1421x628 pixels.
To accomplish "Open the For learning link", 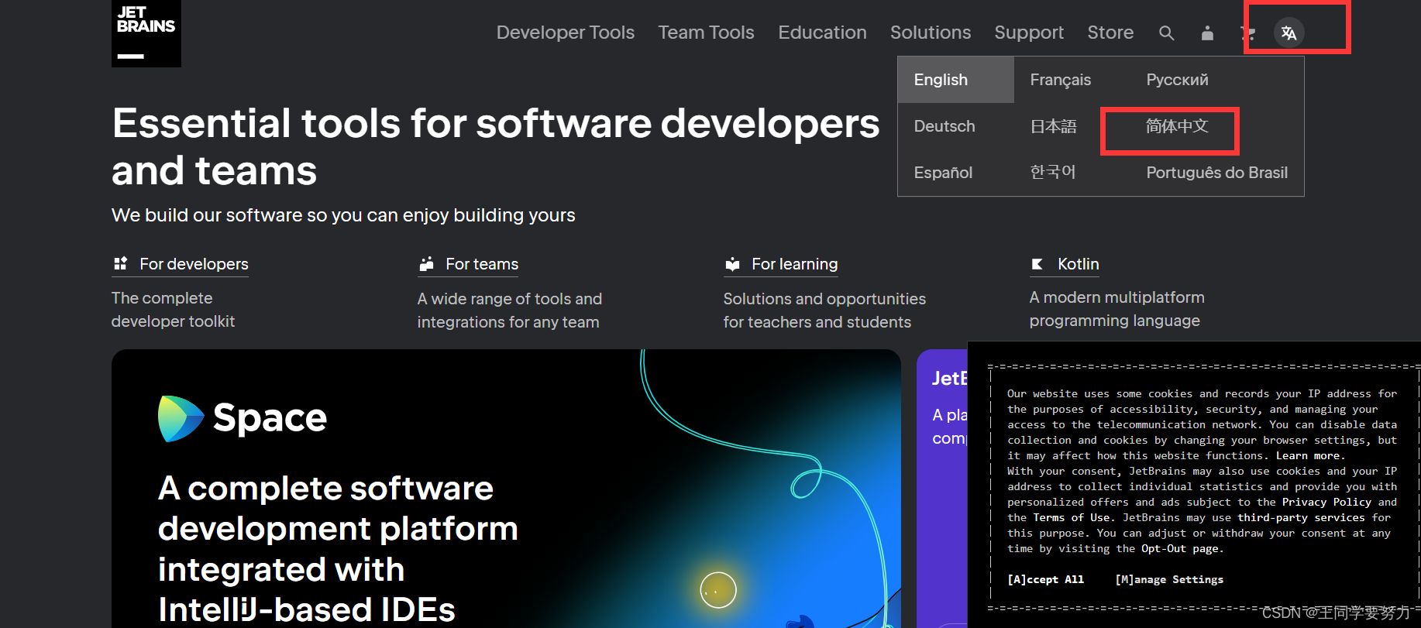I will pyautogui.click(x=795, y=264).
